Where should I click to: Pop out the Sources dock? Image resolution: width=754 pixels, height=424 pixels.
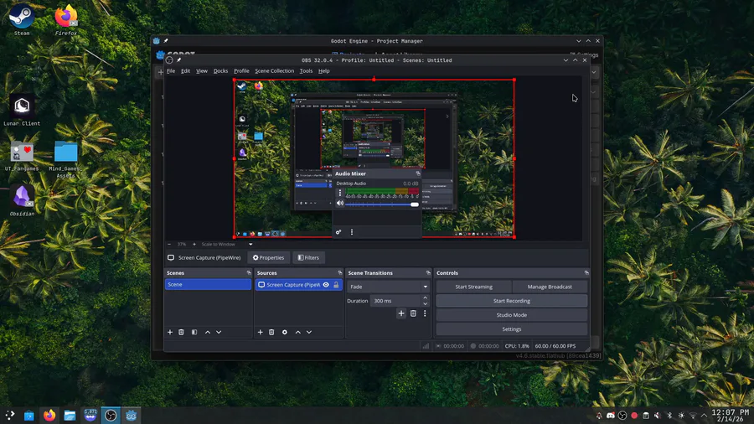(x=339, y=272)
